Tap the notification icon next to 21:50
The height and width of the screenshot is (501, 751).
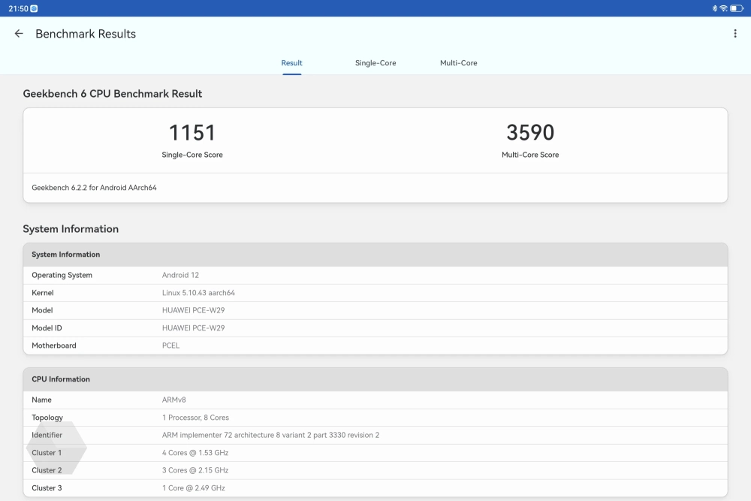[34, 8]
